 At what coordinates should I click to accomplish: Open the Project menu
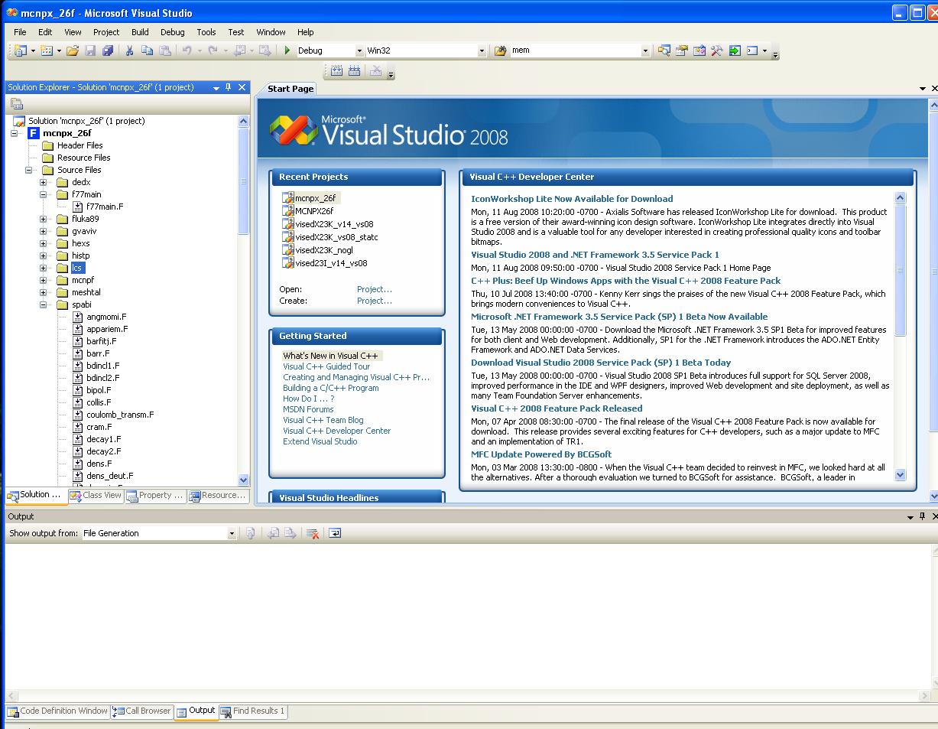tap(106, 32)
